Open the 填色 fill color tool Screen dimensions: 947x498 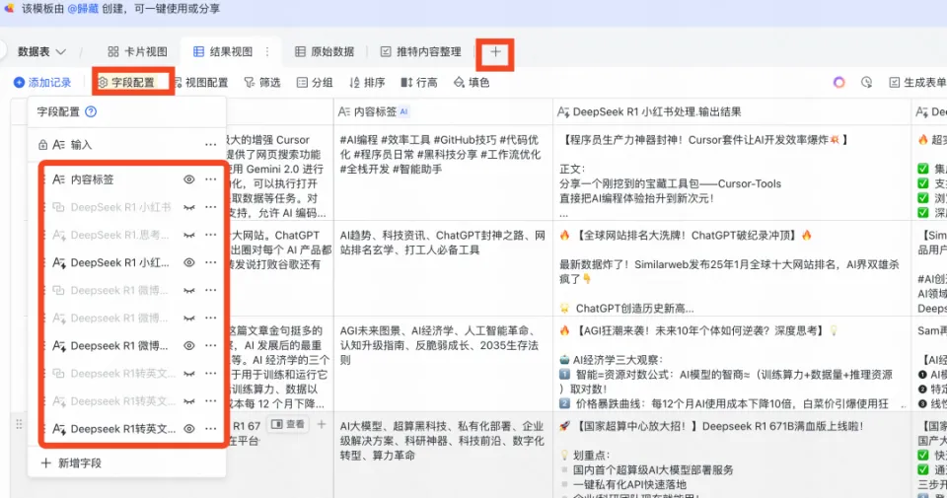click(472, 83)
